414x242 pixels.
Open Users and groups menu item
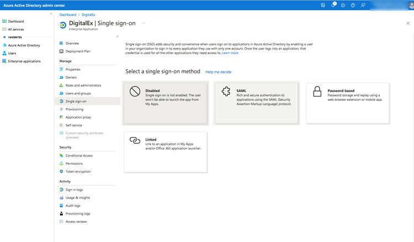click(78, 93)
